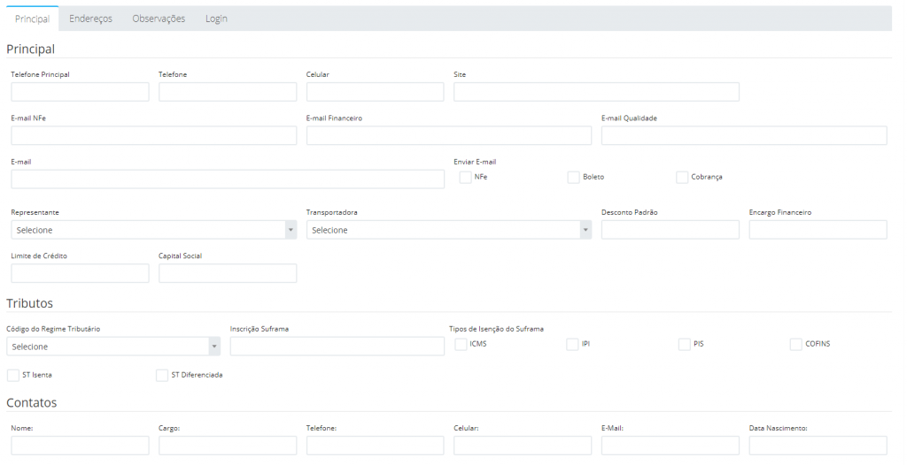Image resolution: width=907 pixels, height=465 pixels.
Task: Click the Data Nascimento contact field
Action: [818, 446]
